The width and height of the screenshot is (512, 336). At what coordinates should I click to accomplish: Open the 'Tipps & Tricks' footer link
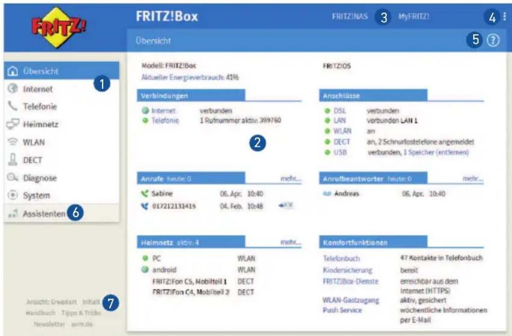81,313
